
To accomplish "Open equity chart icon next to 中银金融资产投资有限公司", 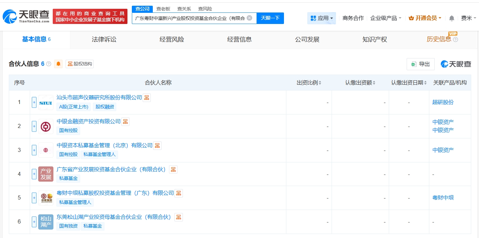I will coord(125,122).
